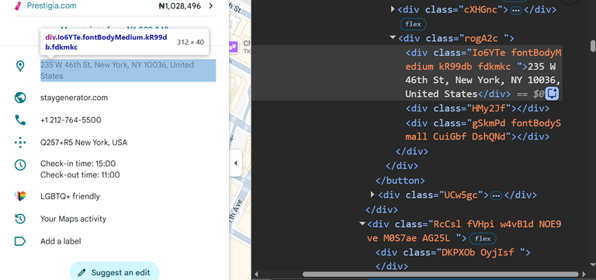The width and height of the screenshot is (596, 280).
Task: Click the Add a label tag icon
Action: [x=19, y=241]
